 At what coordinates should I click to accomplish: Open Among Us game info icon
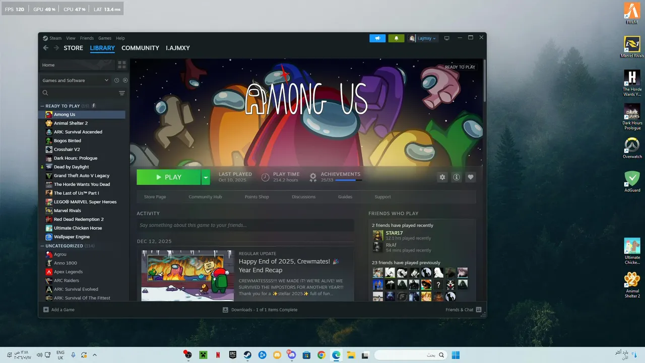pos(457,177)
